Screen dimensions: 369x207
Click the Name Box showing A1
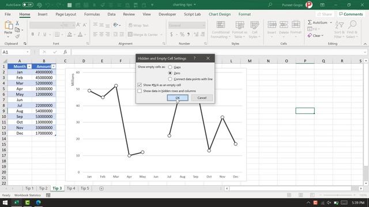(14, 52)
